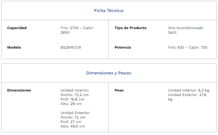Select the Tipo de Producto label

coord(131,28)
